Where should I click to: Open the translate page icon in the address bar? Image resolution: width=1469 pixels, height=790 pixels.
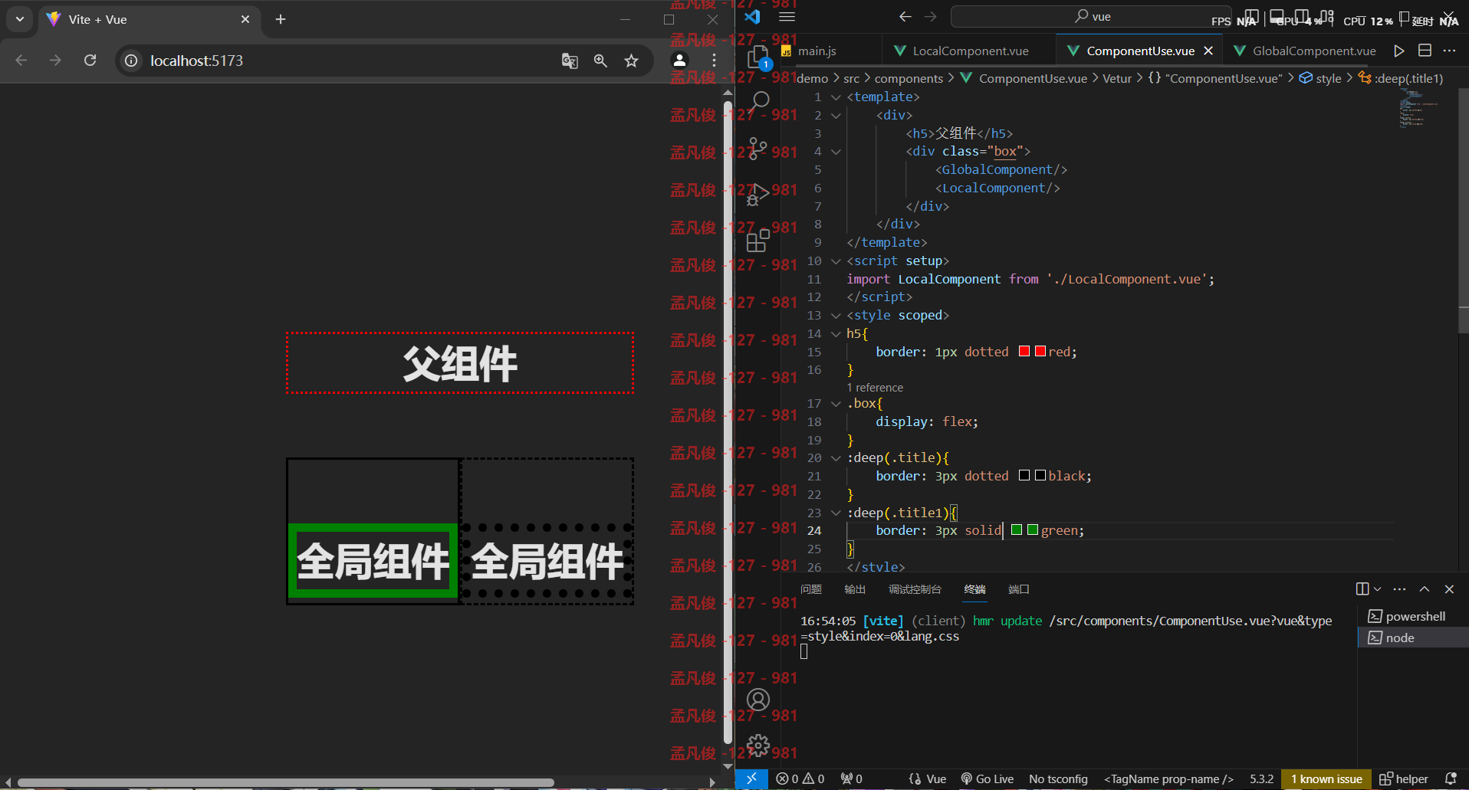(x=570, y=61)
